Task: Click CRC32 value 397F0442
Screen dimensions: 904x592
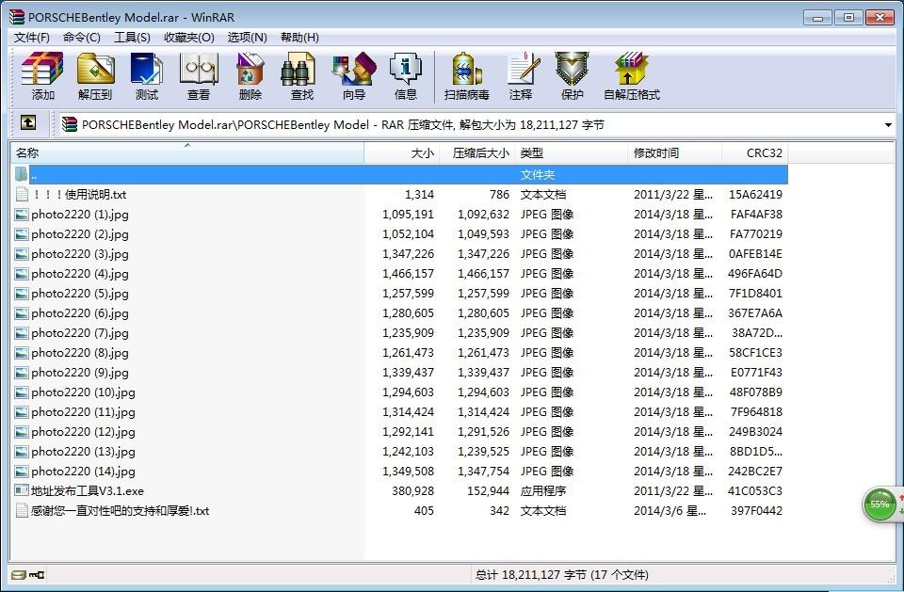Action: coord(756,511)
